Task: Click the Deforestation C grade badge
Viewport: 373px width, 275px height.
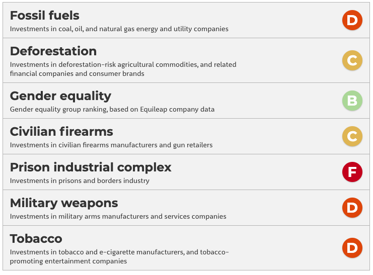Action: (352, 60)
